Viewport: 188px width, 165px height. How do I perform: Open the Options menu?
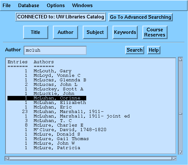(x=56, y=5)
